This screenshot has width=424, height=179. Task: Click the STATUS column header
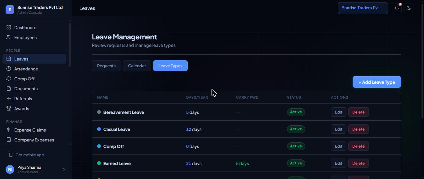tap(294, 97)
